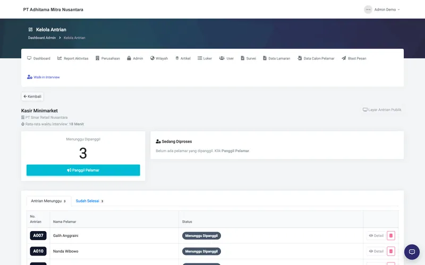Go to Perusahaan menu

click(108, 58)
